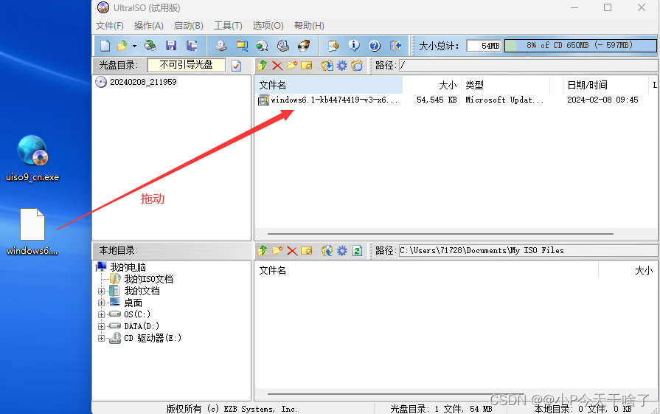
Task: Click the Open file folder icon in main toolbar
Action: click(x=122, y=46)
